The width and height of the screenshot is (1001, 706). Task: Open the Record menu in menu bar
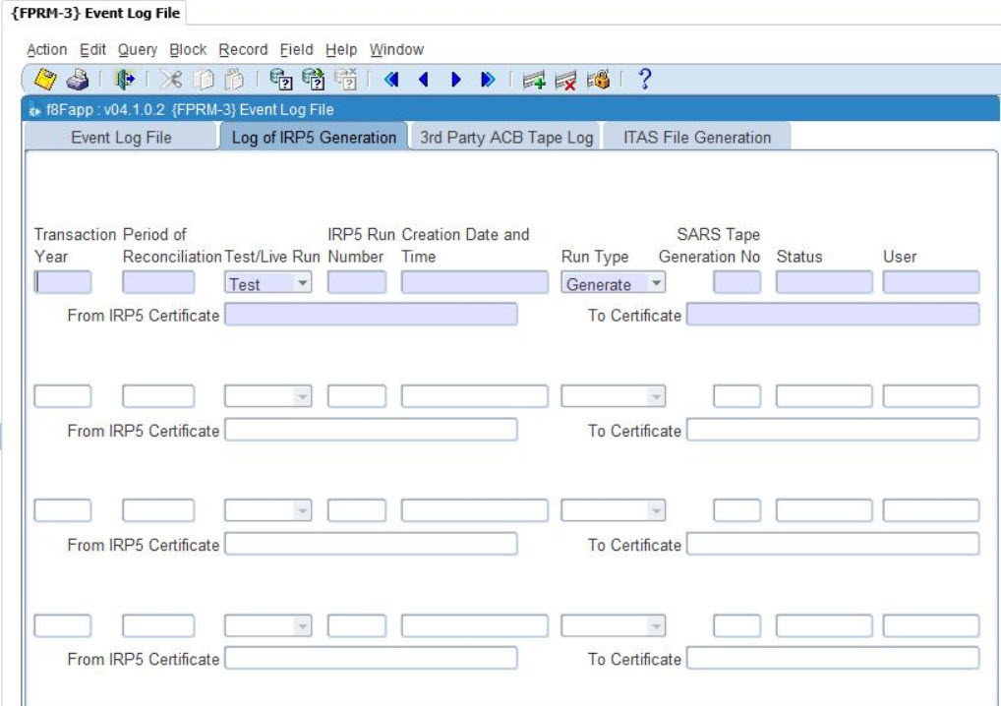click(243, 49)
